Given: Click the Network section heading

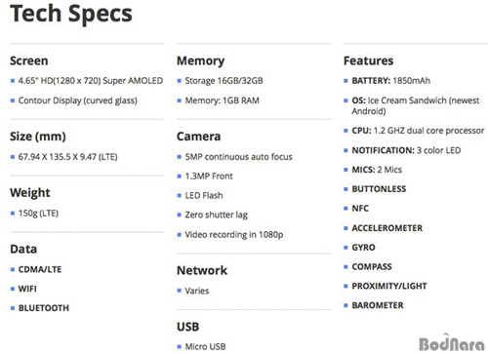Looking at the screenshot, I should tap(202, 270).
